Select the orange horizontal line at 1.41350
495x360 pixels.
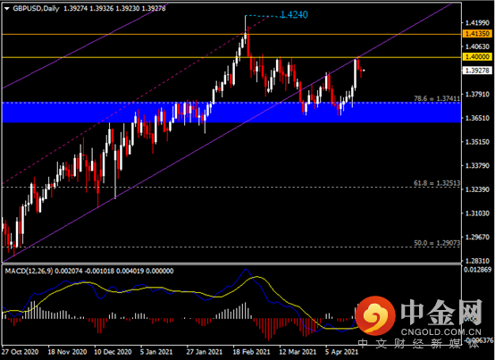tap(231, 34)
